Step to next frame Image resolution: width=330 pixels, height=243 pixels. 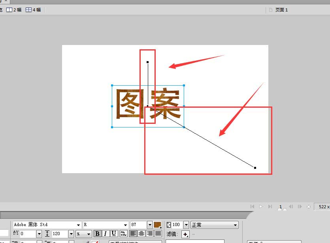[300, 206]
